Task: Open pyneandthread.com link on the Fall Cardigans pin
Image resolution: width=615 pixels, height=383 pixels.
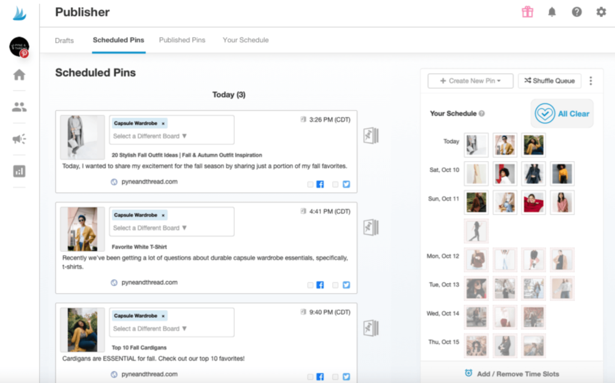Action: click(150, 375)
